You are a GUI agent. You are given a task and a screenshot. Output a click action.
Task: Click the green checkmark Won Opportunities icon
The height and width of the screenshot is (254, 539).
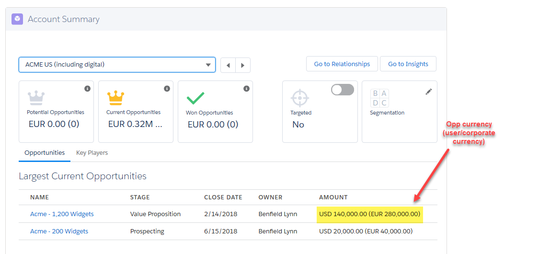click(x=195, y=98)
